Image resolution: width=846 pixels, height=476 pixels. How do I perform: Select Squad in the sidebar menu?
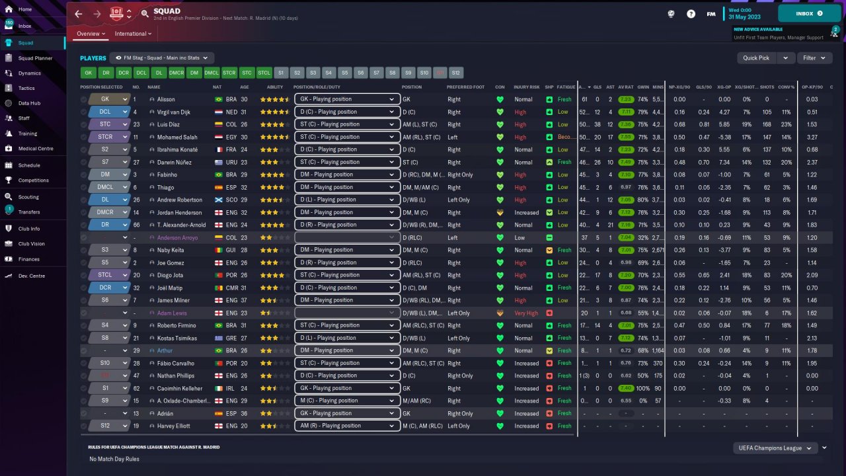pos(32,43)
